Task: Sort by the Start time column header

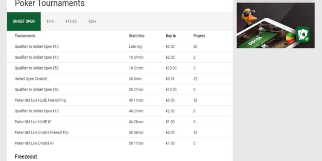Action: coord(137,36)
